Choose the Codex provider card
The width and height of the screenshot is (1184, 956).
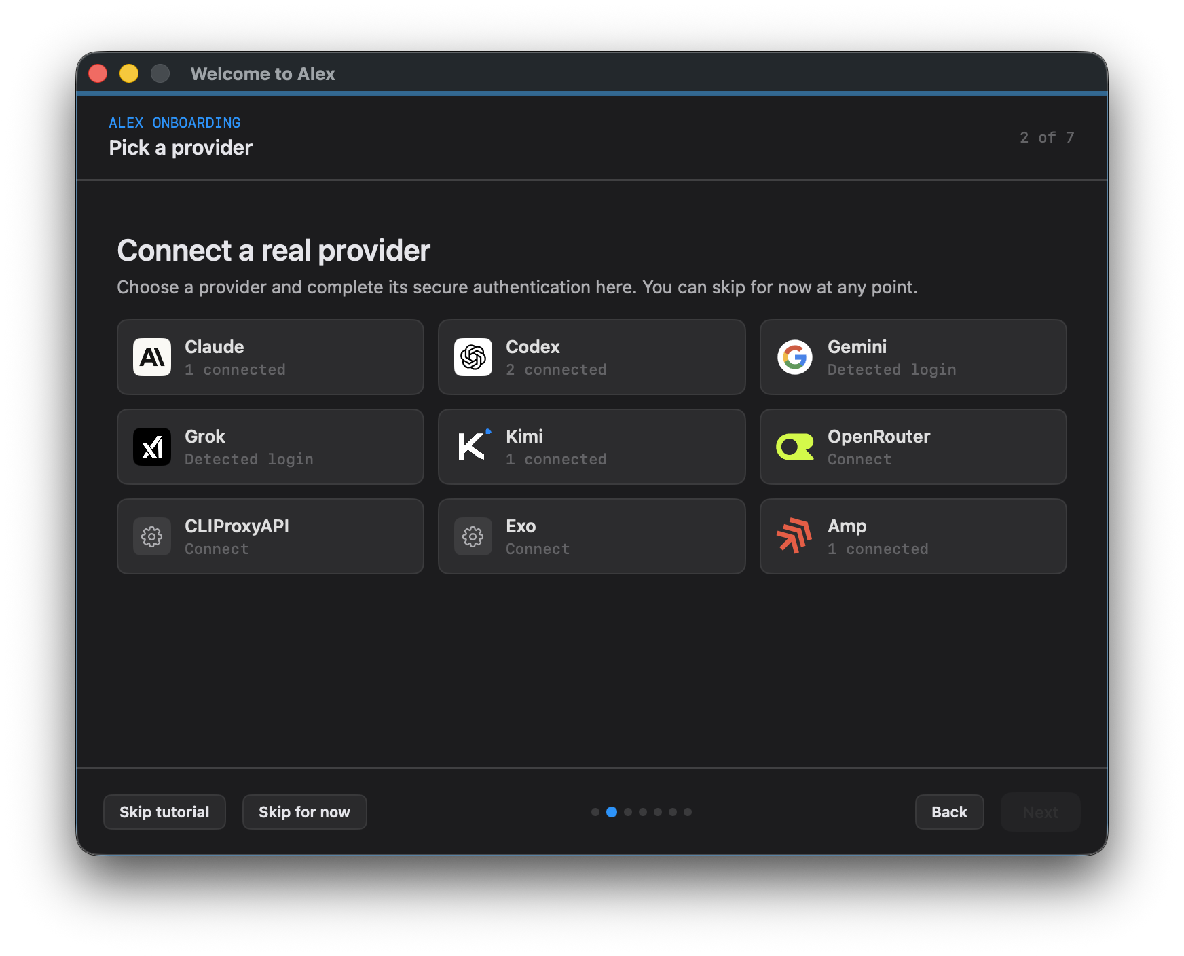[x=592, y=357]
